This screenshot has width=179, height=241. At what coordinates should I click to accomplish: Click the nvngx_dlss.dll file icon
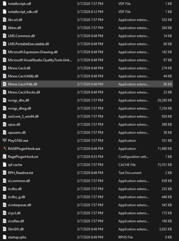point(5,100)
